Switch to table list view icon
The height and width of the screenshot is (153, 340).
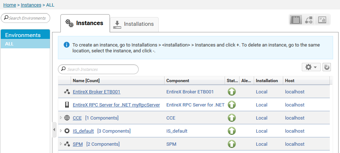[x=296, y=20]
